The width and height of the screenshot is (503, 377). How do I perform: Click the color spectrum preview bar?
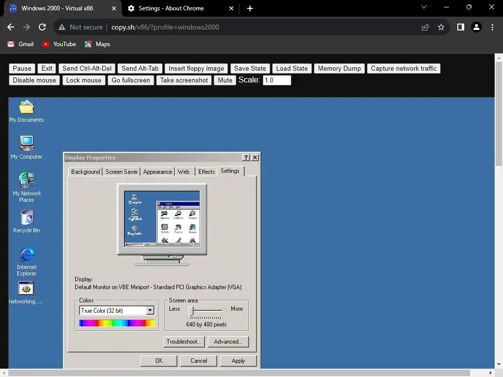[117, 323]
